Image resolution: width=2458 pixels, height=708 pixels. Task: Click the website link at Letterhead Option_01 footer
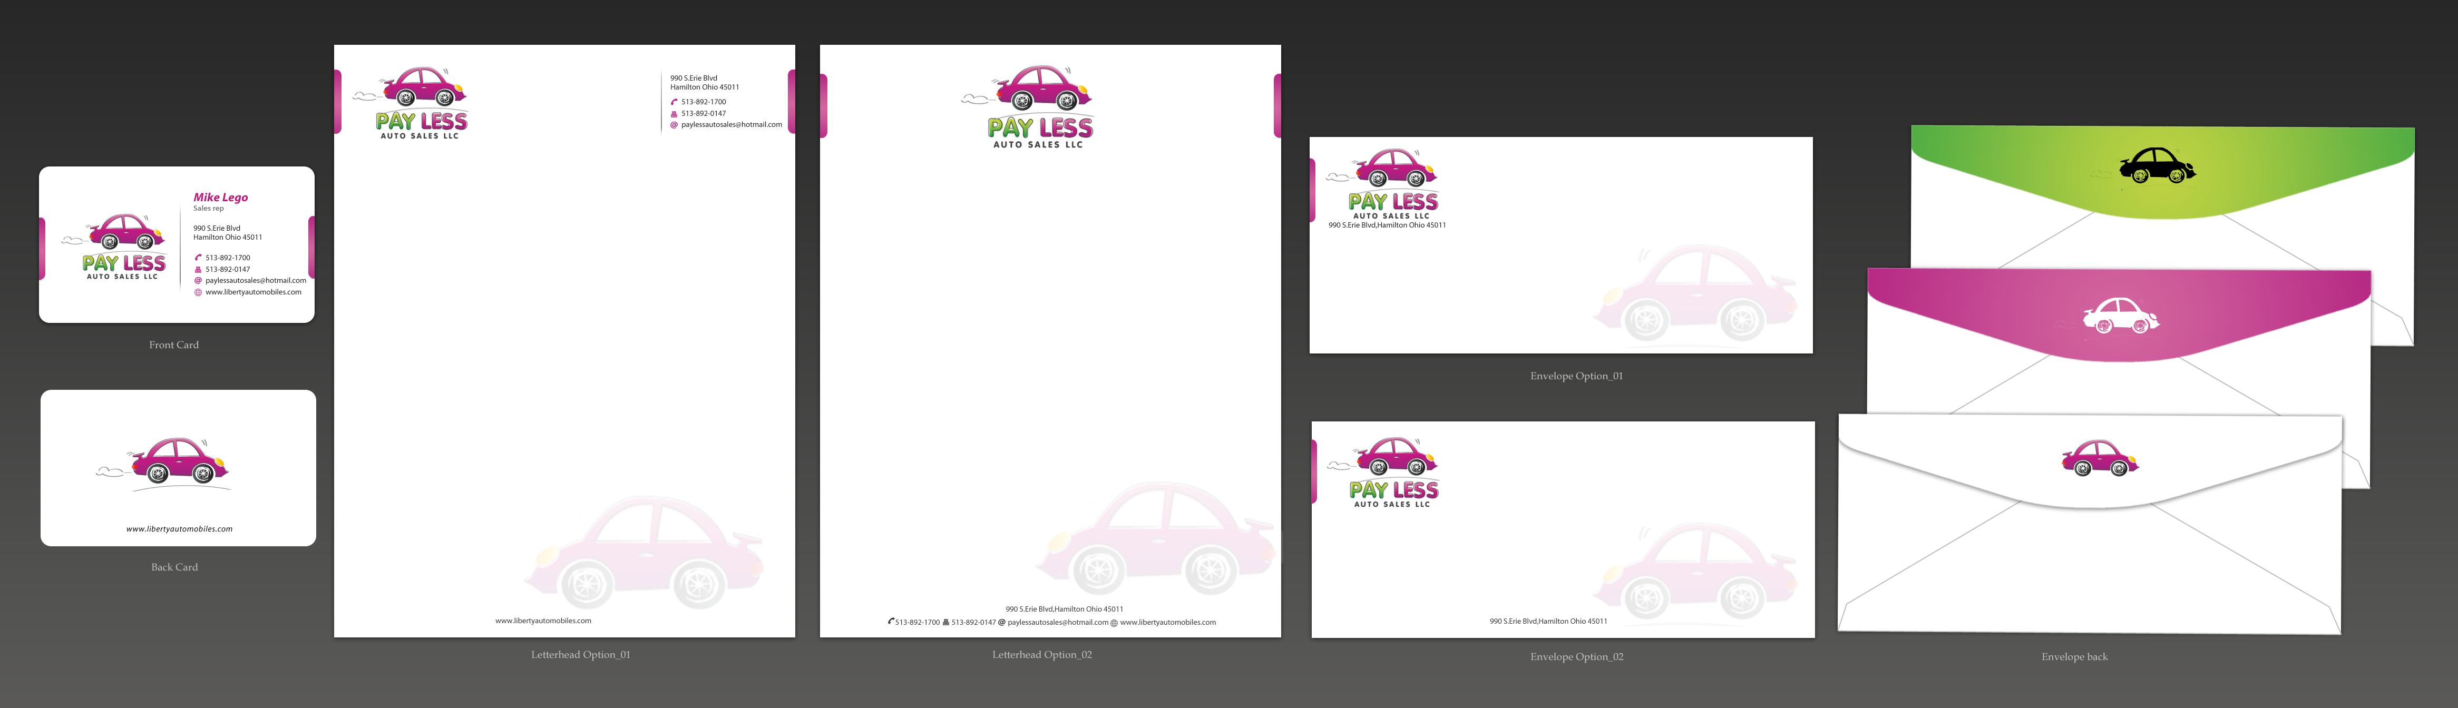tap(543, 621)
